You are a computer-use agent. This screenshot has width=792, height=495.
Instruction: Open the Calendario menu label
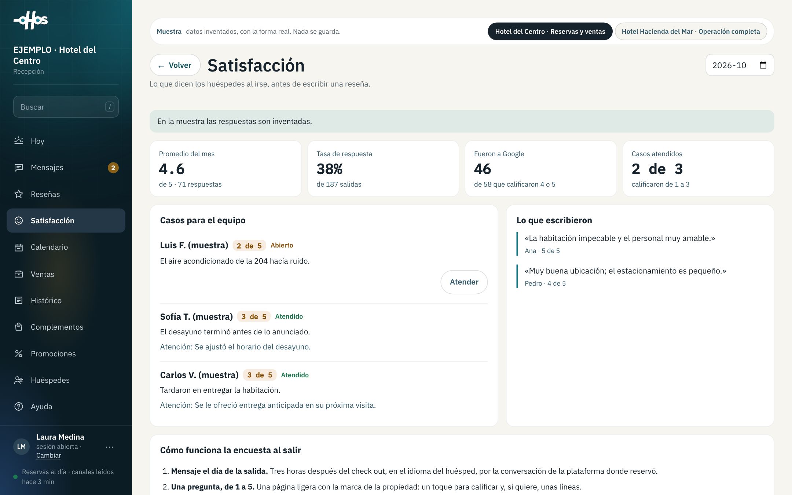coord(49,247)
